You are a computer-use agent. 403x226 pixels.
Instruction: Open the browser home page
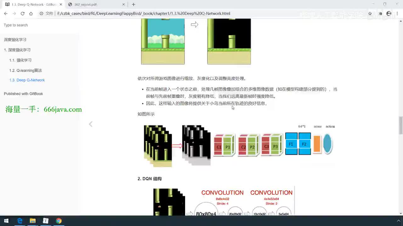point(31,13)
